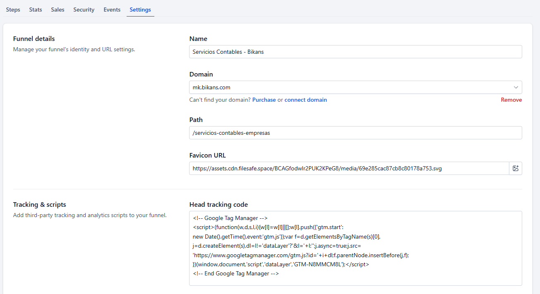Click "Add third-party tracking" description text
The image size is (540, 294).
[x=90, y=215]
